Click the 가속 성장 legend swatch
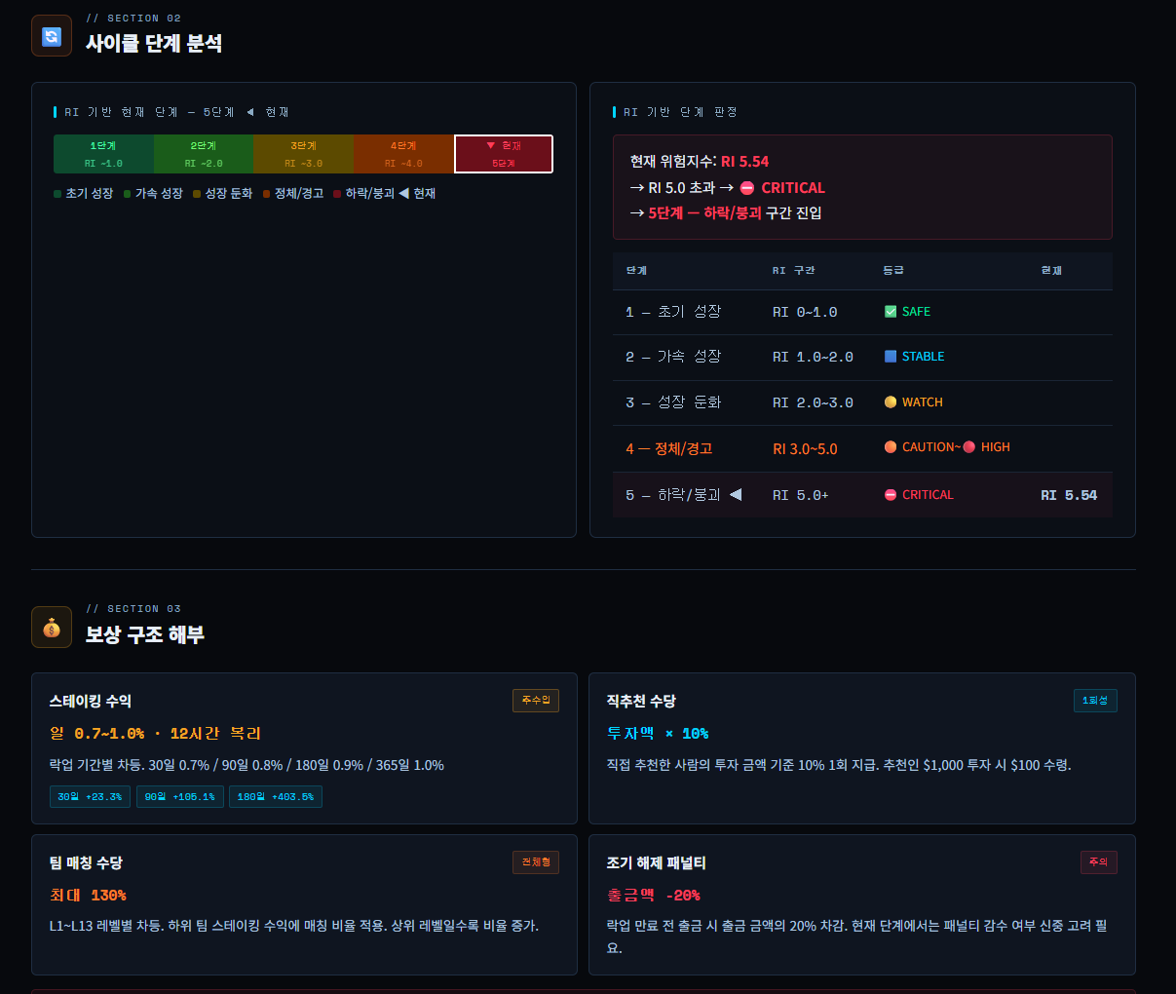This screenshot has height=994, width=1176. (128, 194)
